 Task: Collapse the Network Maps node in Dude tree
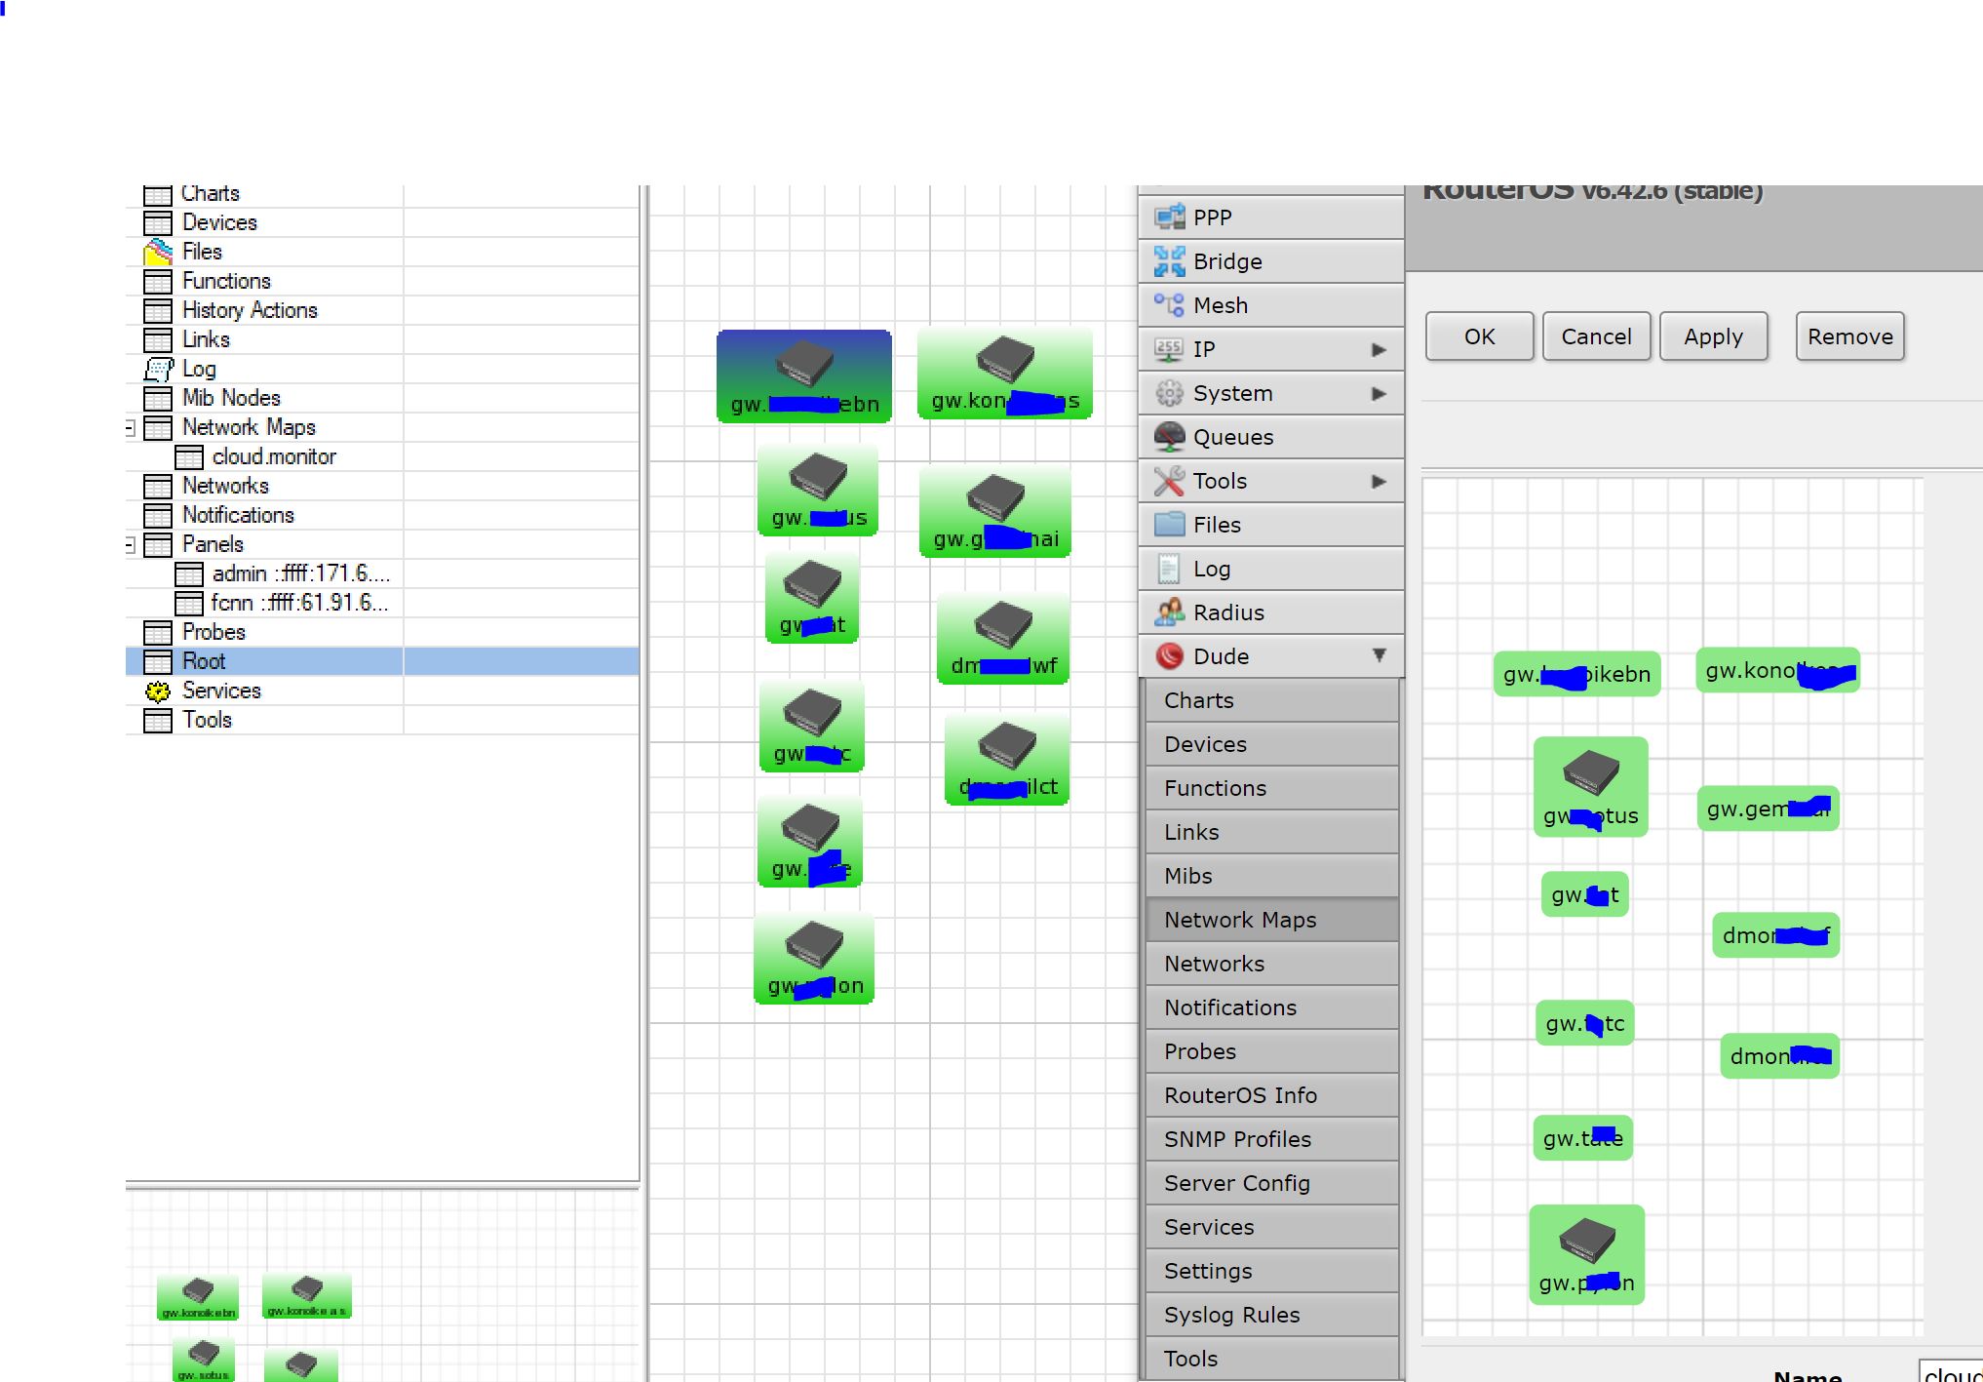pos(130,427)
